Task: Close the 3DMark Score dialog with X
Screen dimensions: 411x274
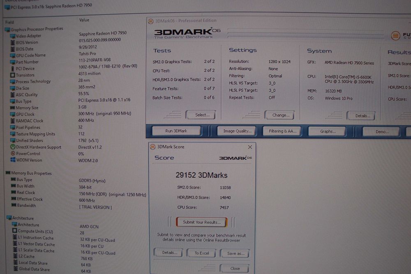Action: (250, 147)
